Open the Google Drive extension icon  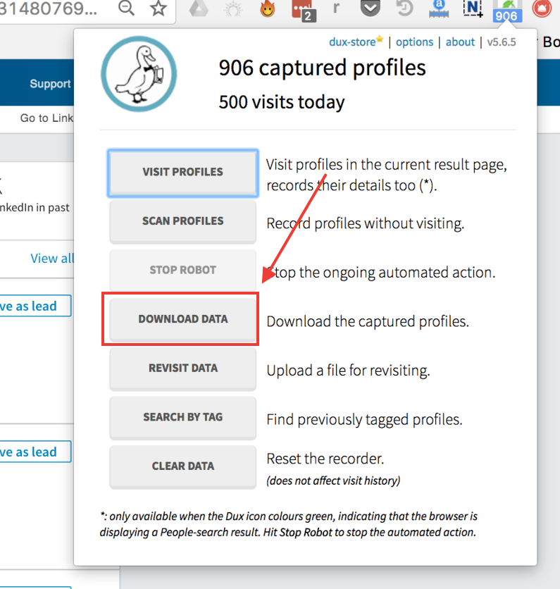click(x=197, y=9)
